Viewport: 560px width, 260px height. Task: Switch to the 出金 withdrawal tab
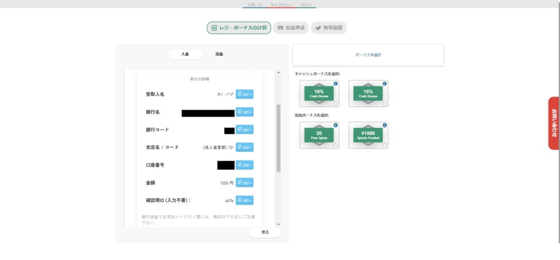pyautogui.click(x=219, y=54)
